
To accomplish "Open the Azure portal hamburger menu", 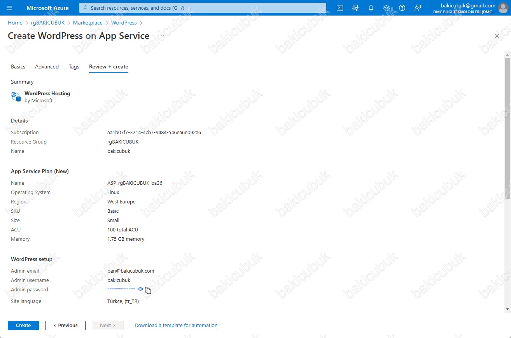I will [10, 8].
